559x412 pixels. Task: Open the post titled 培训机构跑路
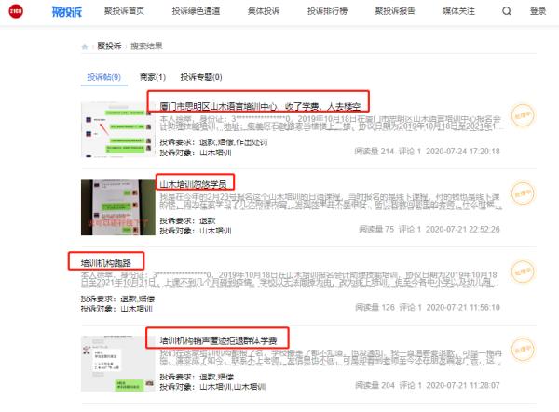click(x=106, y=262)
